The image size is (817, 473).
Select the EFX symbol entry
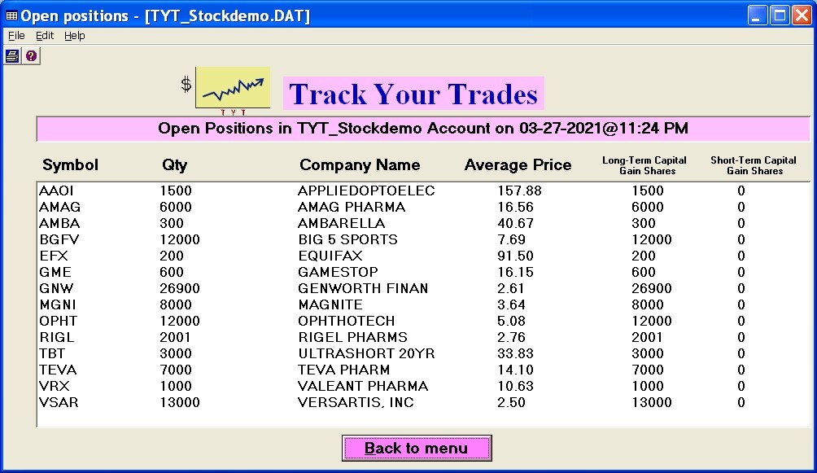[x=54, y=256]
